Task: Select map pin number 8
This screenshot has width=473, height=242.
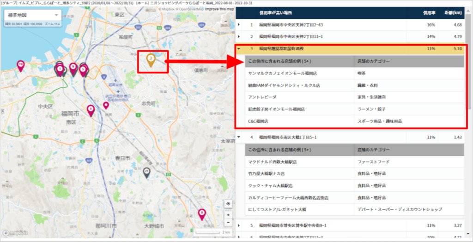Action: coord(202,215)
